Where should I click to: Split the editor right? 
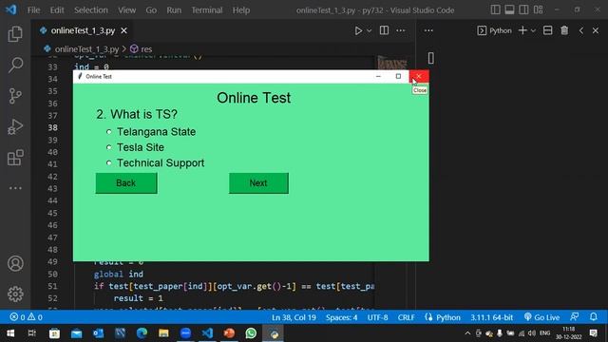point(384,30)
